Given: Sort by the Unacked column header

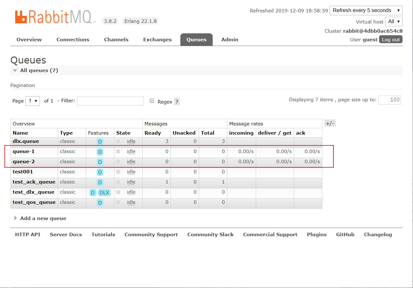Looking at the screenshot, I should pyautogui.click(x=184, y=133).
